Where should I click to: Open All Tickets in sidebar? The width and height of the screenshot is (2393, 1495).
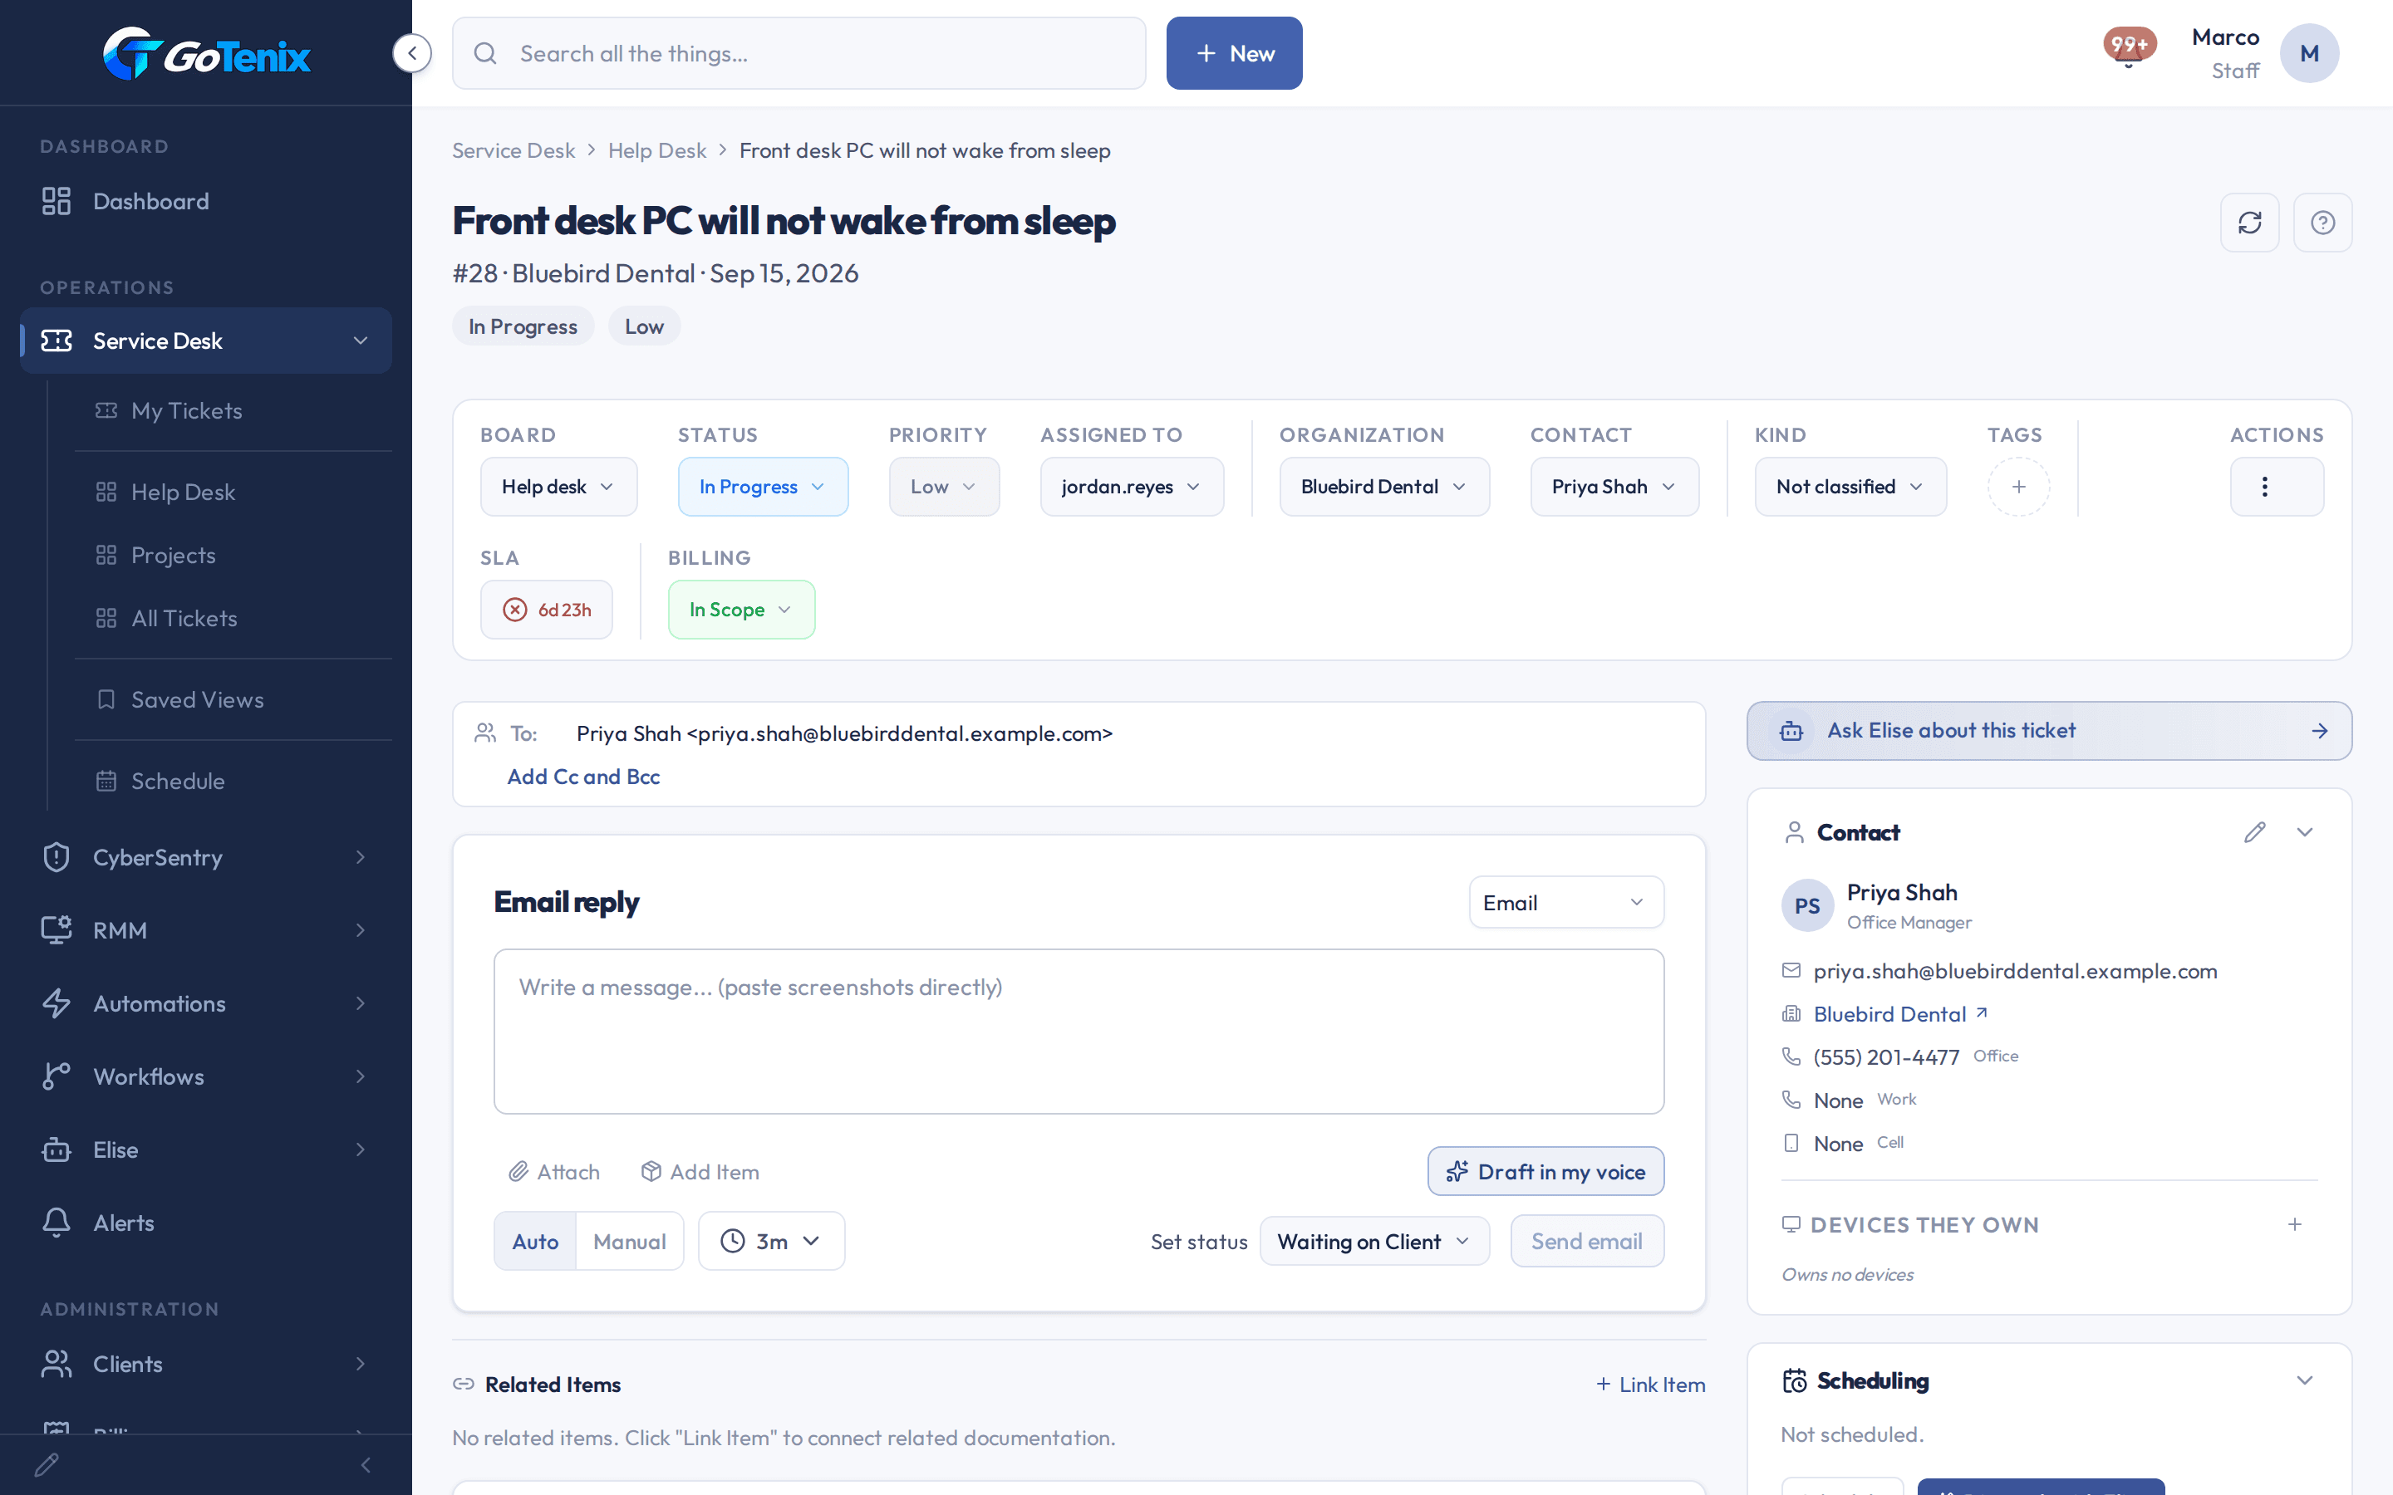[185, 618]
